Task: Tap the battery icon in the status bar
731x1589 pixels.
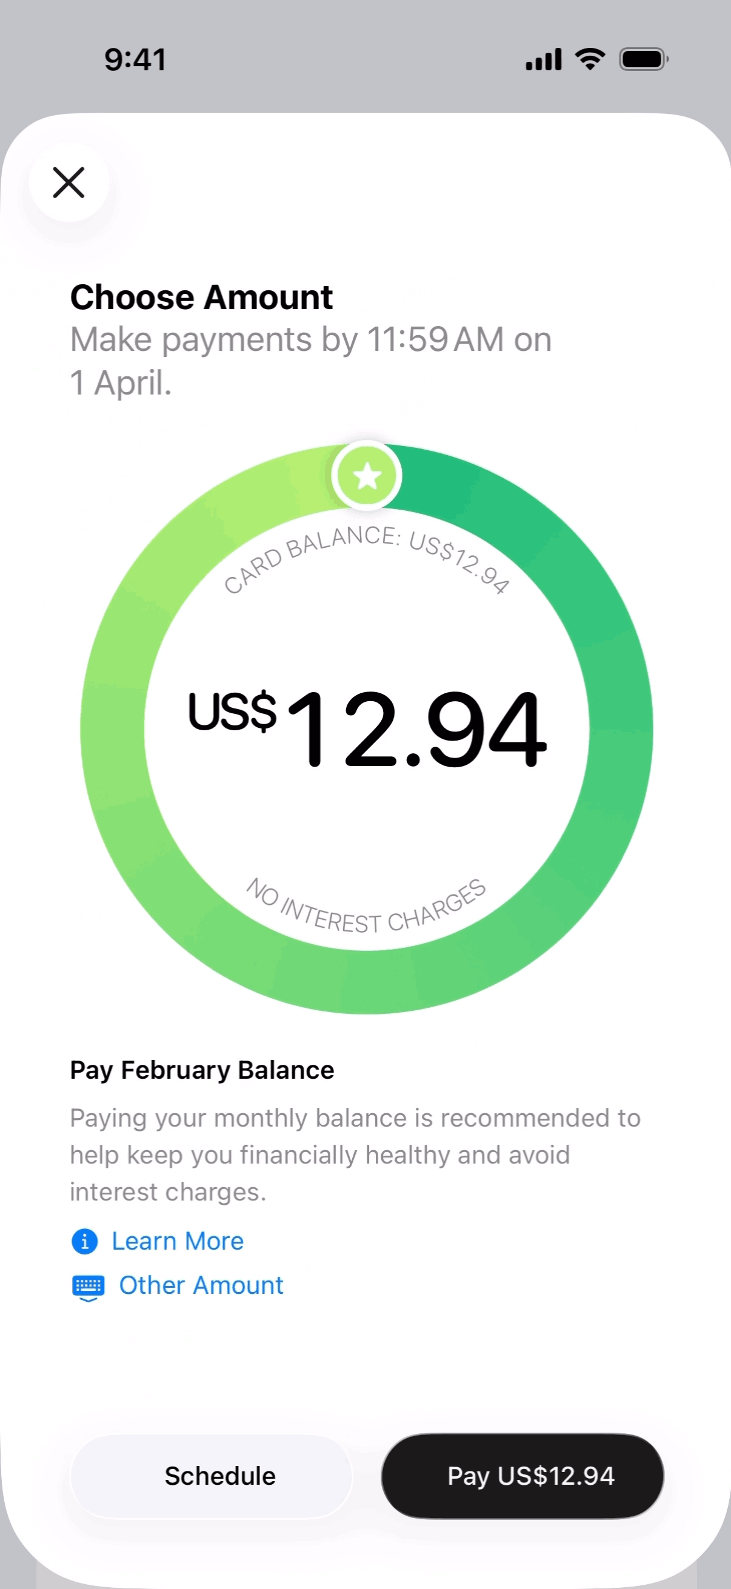Action: point(643,59)
